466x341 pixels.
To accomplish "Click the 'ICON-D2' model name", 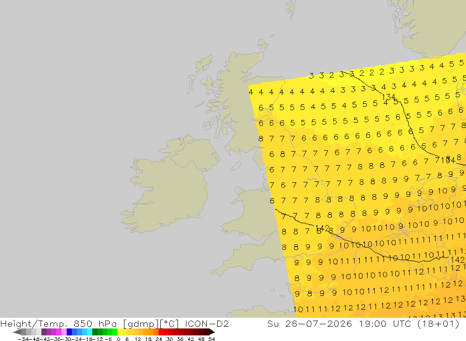I will pos(207,323).
